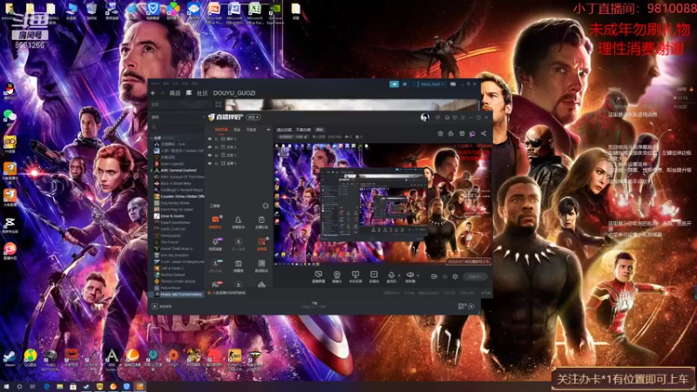
Task: Open the second-row left toolbox tool
Action: (x=215, y=244)
